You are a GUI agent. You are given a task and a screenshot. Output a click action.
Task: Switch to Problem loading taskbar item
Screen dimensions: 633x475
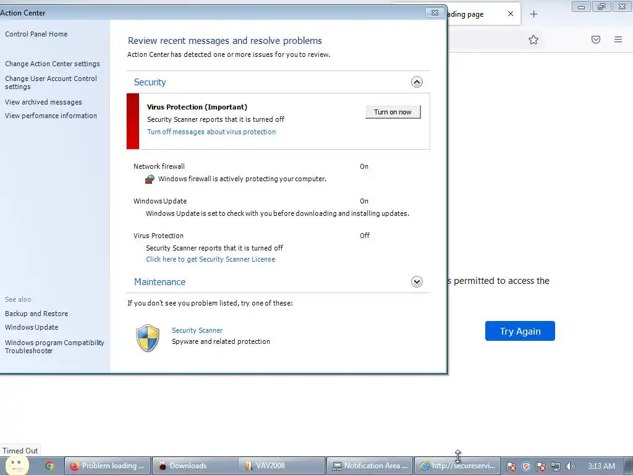tap(108, 466)
